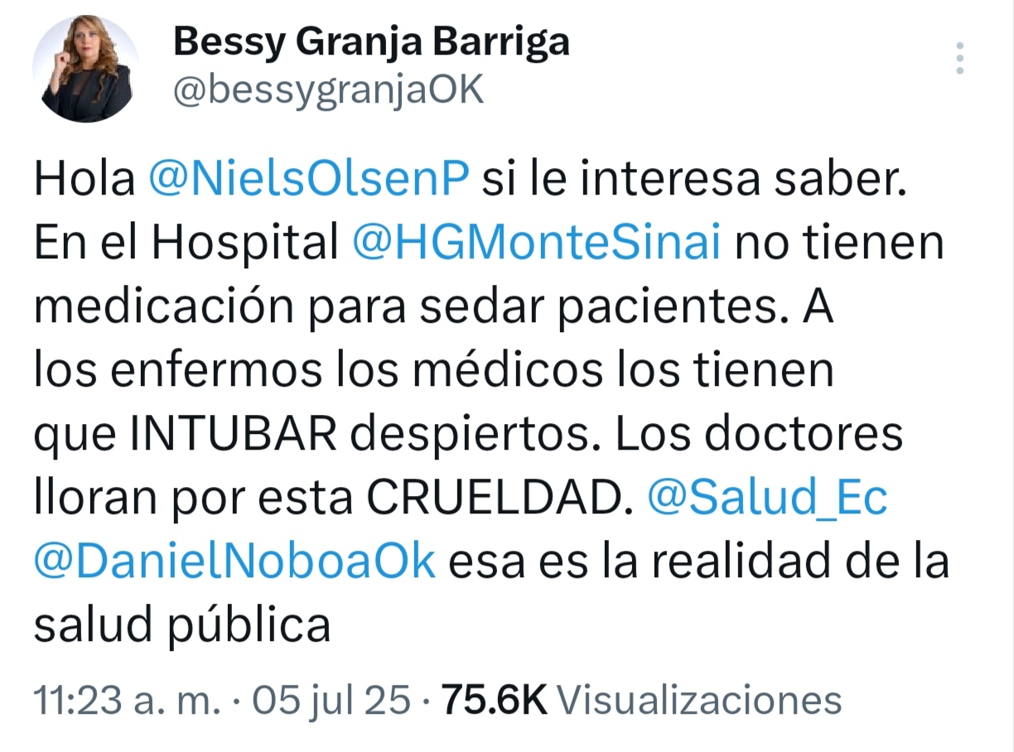Open the three-dot more options menu
Screen dimensions: 1014x752
(x=960, y=59)
